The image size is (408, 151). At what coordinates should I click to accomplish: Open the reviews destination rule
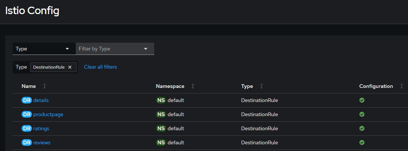click(42, 142)
